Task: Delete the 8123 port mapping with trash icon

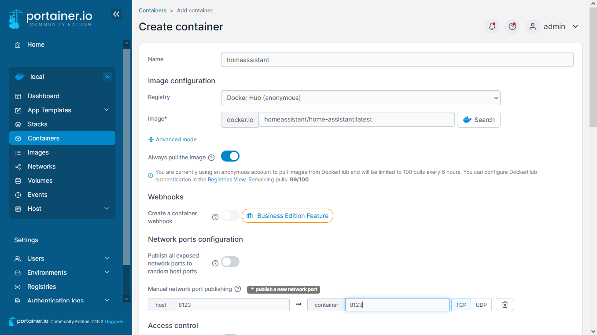Action: point(505,305)
